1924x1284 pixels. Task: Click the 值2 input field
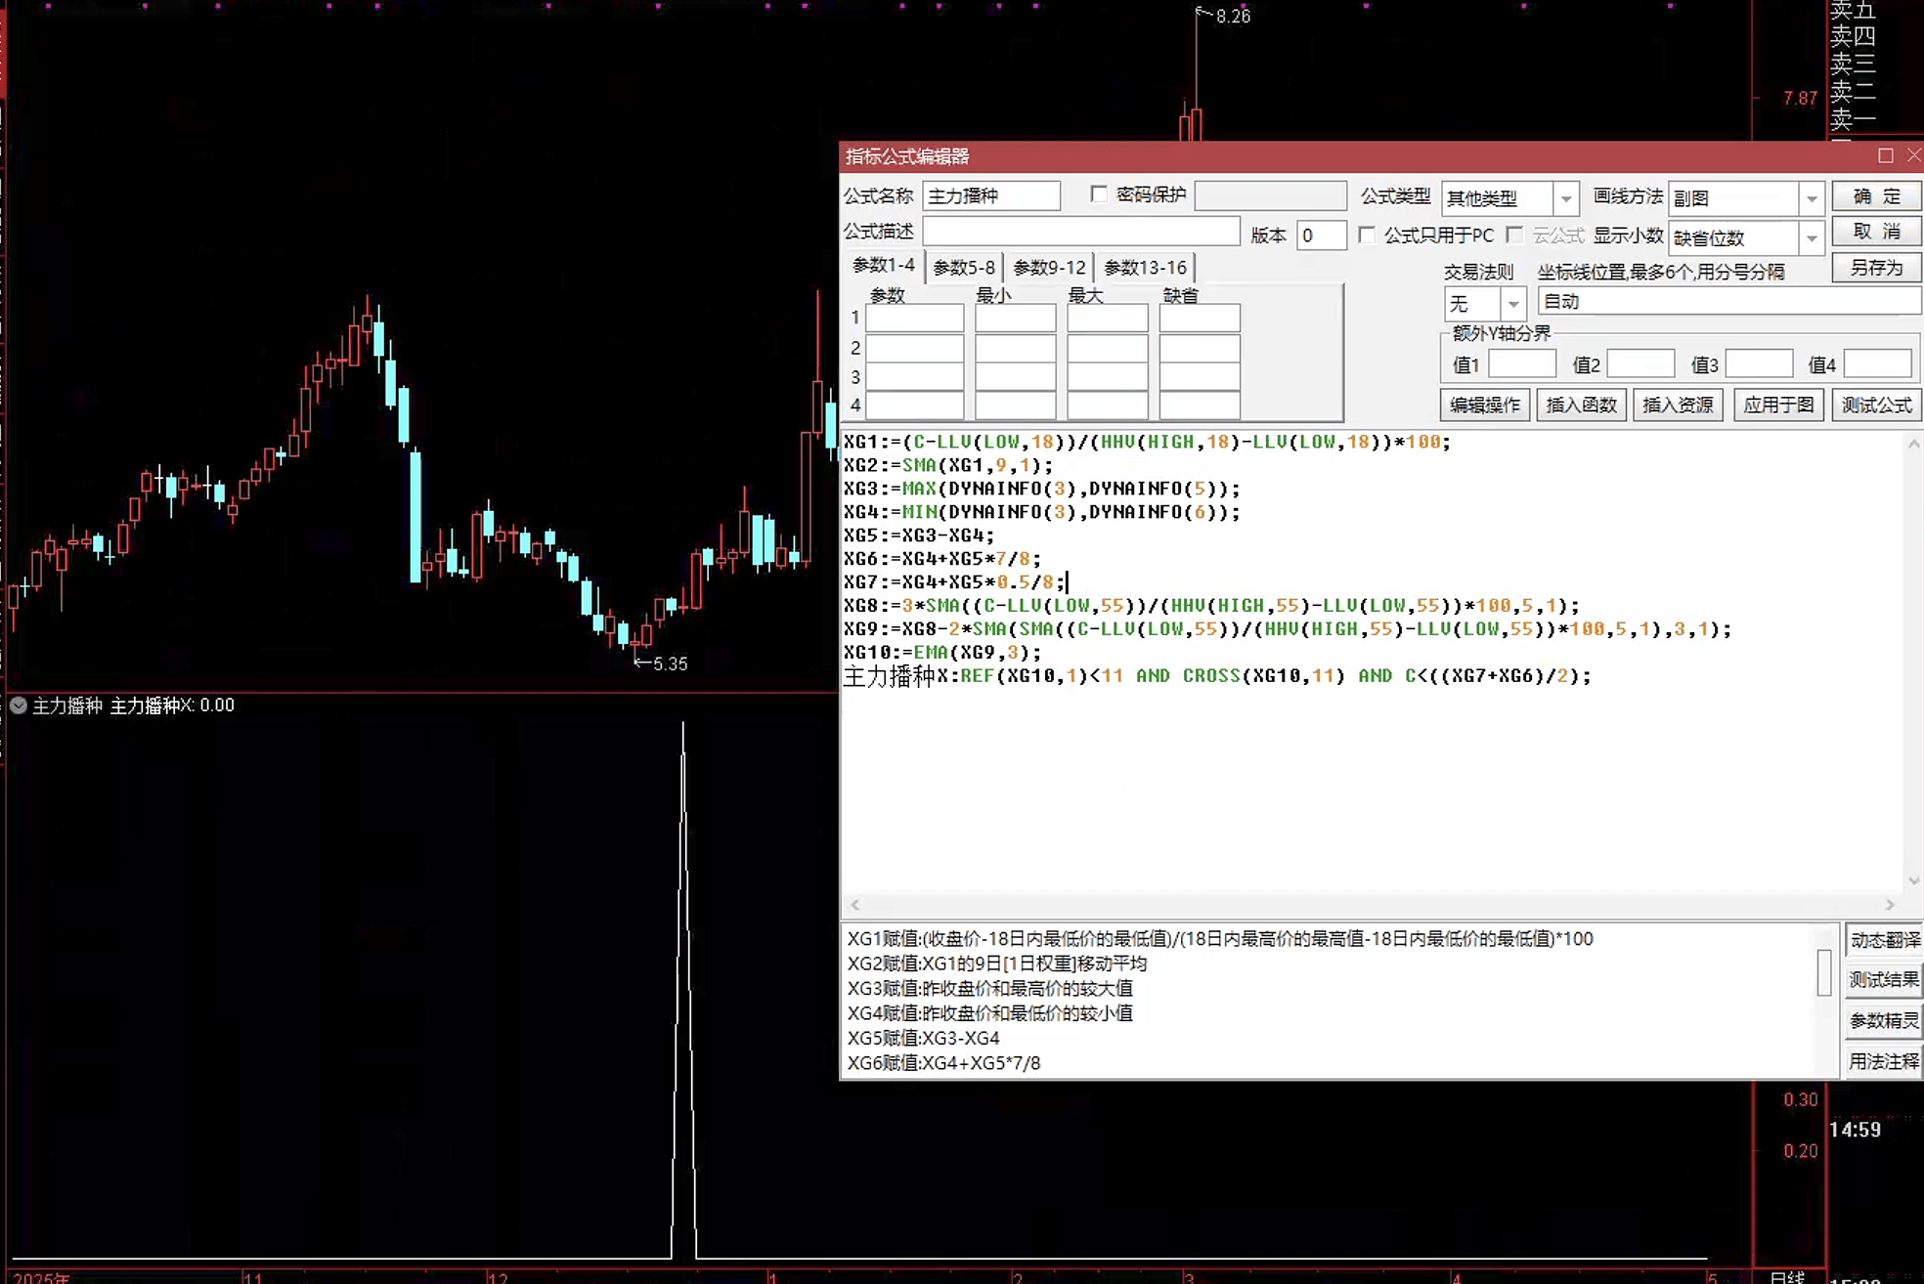(1640, 364)
